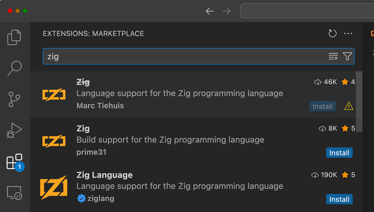The image size is (374, 212).
Task: Click the extensions search field containing zig
Action: [184, 56]
